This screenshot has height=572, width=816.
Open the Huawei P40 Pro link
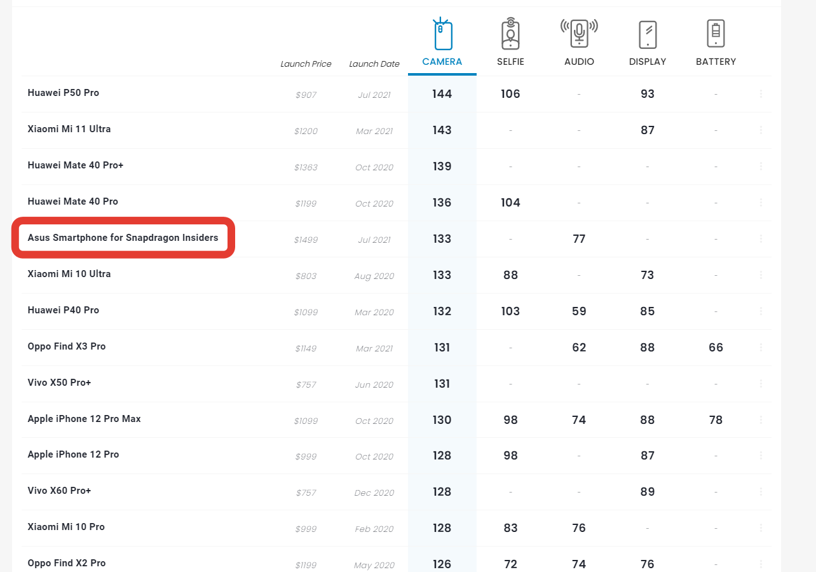pyautogui.click(x=64, y=310)
